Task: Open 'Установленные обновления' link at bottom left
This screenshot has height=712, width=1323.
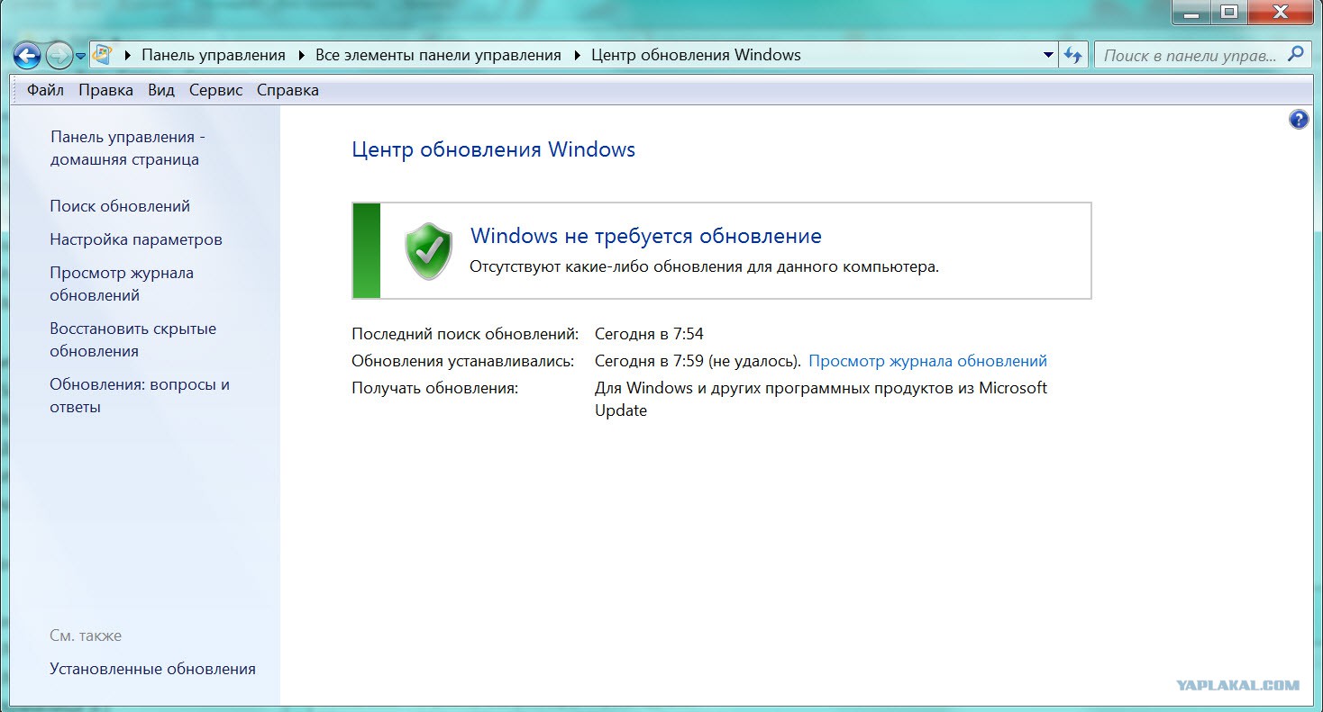Action: 152,669
